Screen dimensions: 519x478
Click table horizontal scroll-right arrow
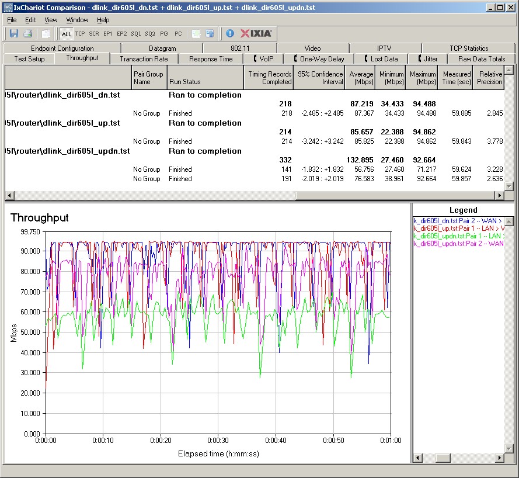[500, 195]
